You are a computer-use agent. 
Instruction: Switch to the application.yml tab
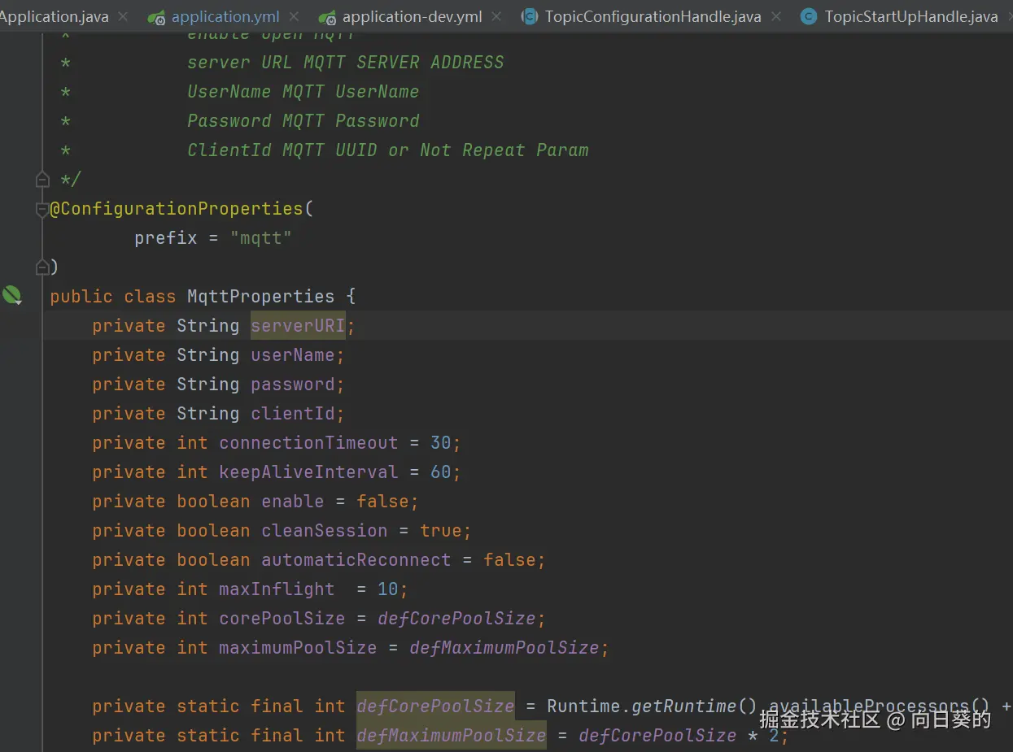[225, 16]
